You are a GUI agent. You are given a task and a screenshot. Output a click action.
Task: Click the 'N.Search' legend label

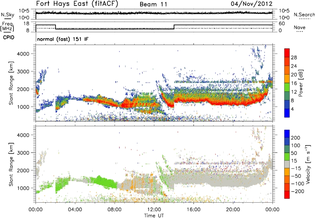304,15
